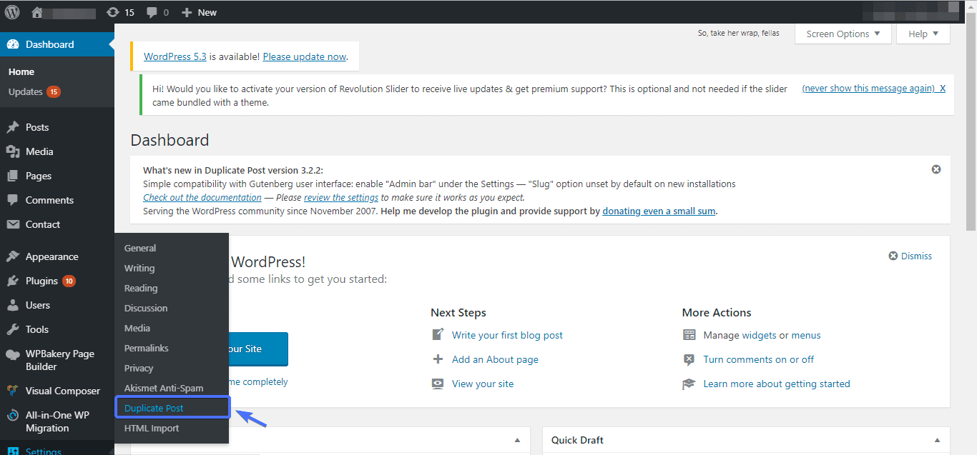This screenshot has height=455, width=977.
Task: Open Writing settings submenu item
Action: coord(139,268)
